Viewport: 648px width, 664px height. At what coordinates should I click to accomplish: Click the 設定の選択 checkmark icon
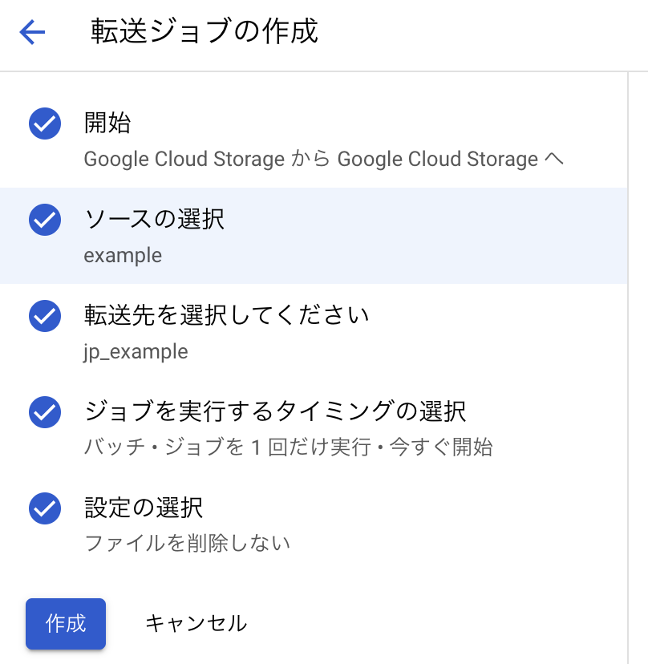coord(45,508)
